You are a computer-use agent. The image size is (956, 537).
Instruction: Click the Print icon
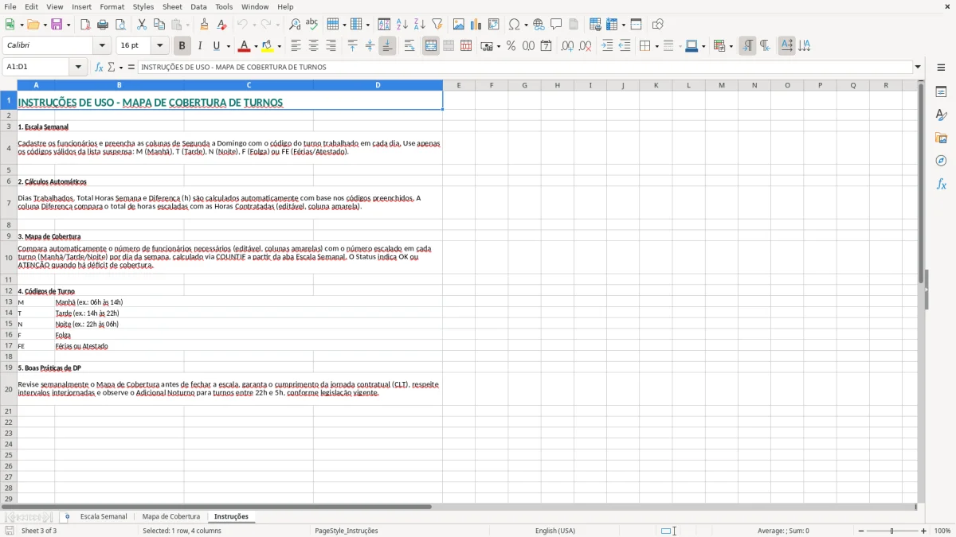coord(103,25)
